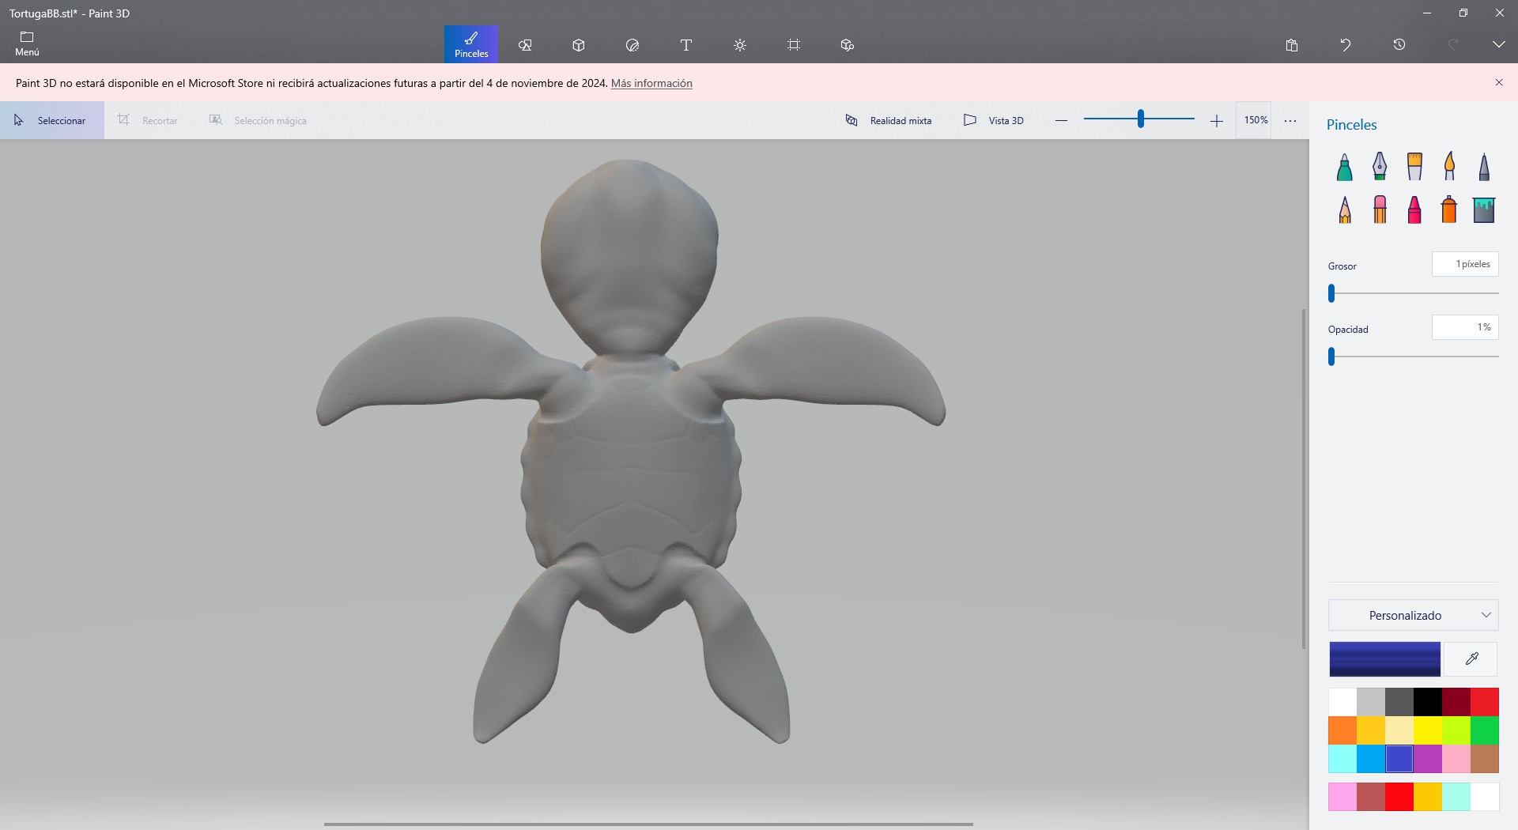
Task: Click the Grosor pixel value field
Action: [x=1465, y=264]
